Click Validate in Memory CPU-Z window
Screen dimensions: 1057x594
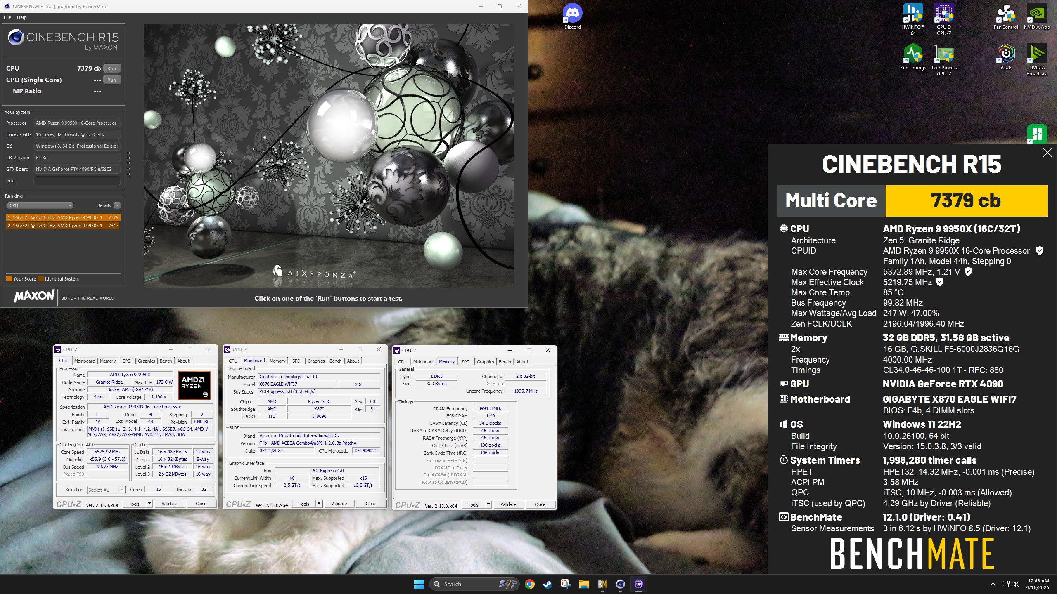508,504
